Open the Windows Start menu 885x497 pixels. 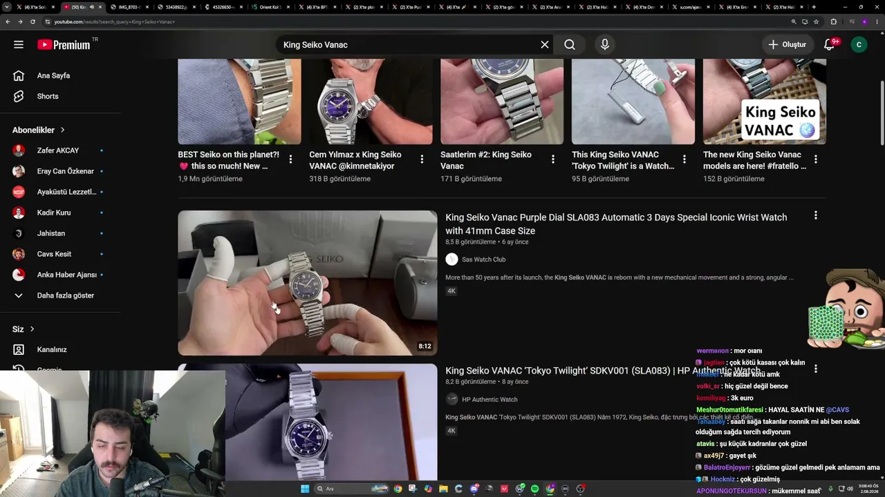(305, 489)
